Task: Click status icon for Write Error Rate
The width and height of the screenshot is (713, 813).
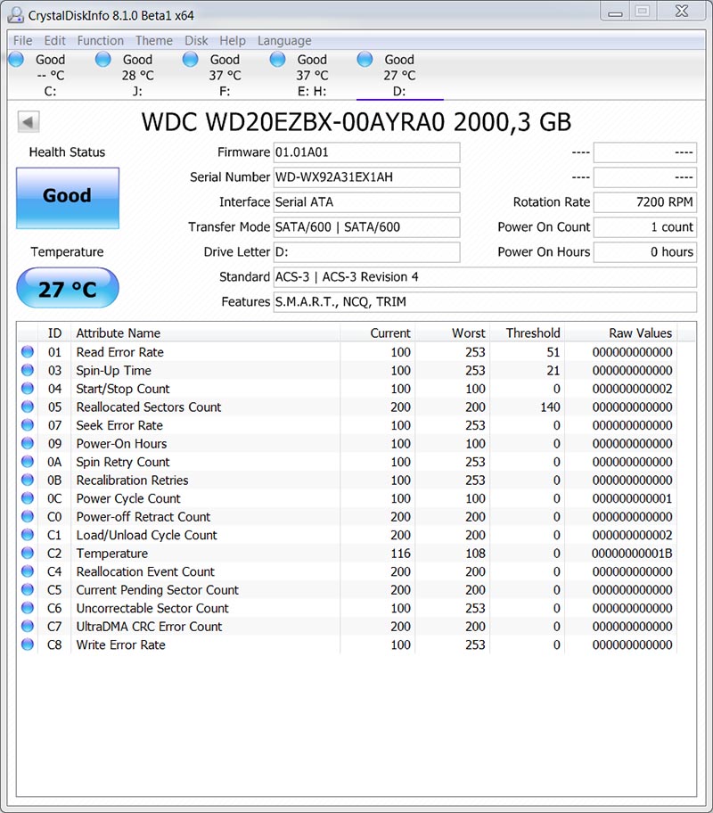Action: (28, 645)
